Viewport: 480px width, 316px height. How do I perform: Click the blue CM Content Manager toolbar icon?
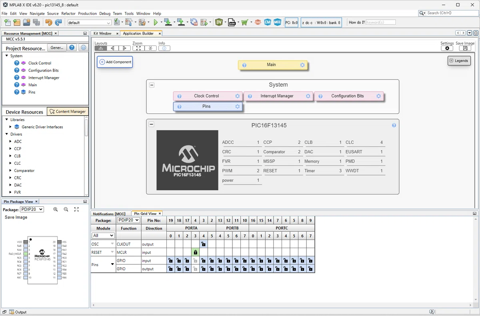coord(268,22)
